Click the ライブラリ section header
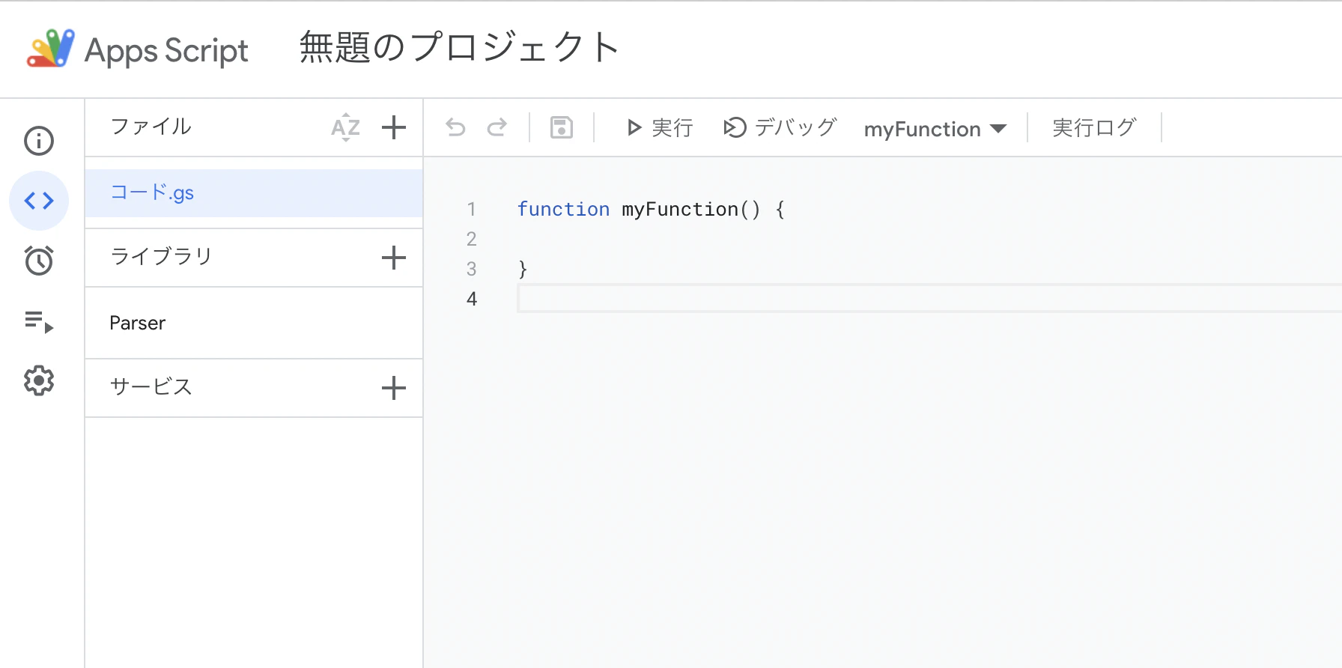1342x668 pixels. [161, 257]
